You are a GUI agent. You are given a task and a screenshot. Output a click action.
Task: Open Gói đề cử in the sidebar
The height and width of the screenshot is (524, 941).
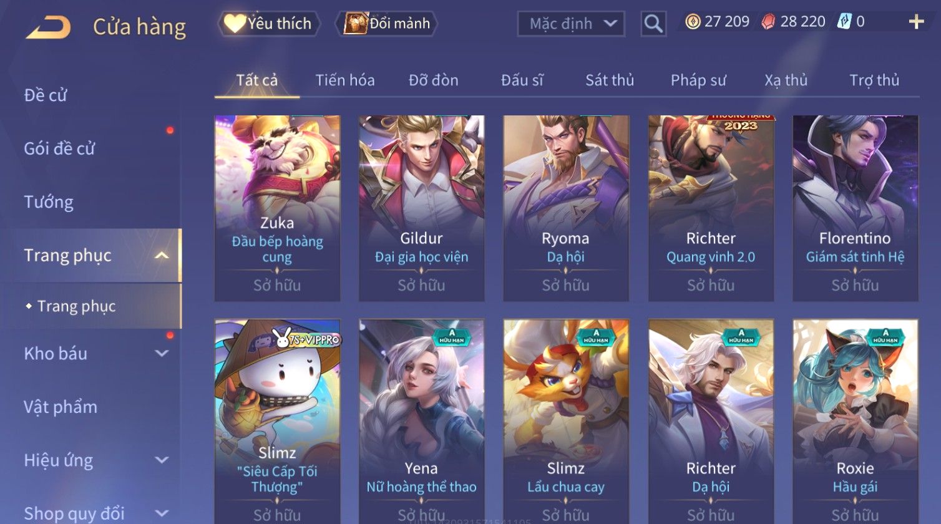click(59, 148)
